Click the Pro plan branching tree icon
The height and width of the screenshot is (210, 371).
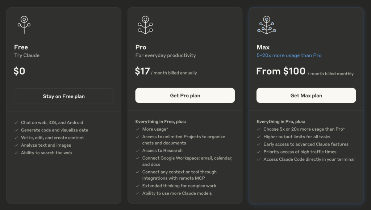click(145, 25)
